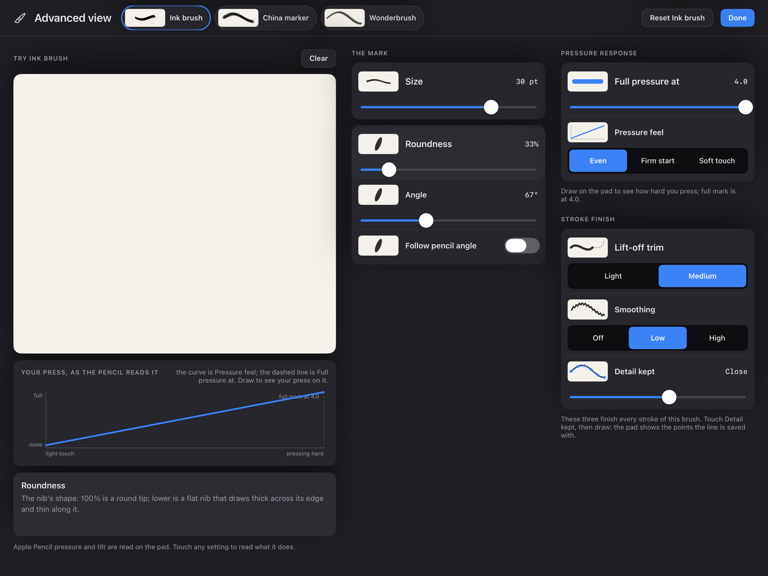Click the Follow pencil angle preview icon
The height and width of the screenshot is (576, 768).
pyautogui.click(x=378, y=246)
